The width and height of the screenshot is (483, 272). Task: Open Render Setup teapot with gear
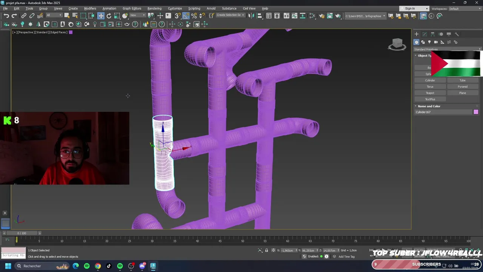click(x=321, y=16)
